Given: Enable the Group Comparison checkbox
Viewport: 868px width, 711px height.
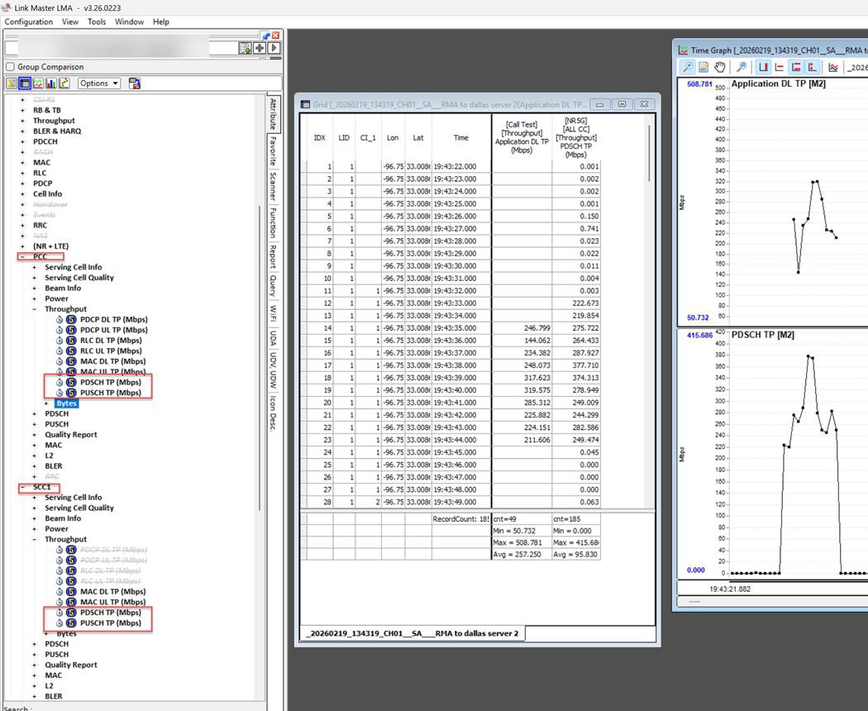Looking at the screenshot, I should pos(10,67).
